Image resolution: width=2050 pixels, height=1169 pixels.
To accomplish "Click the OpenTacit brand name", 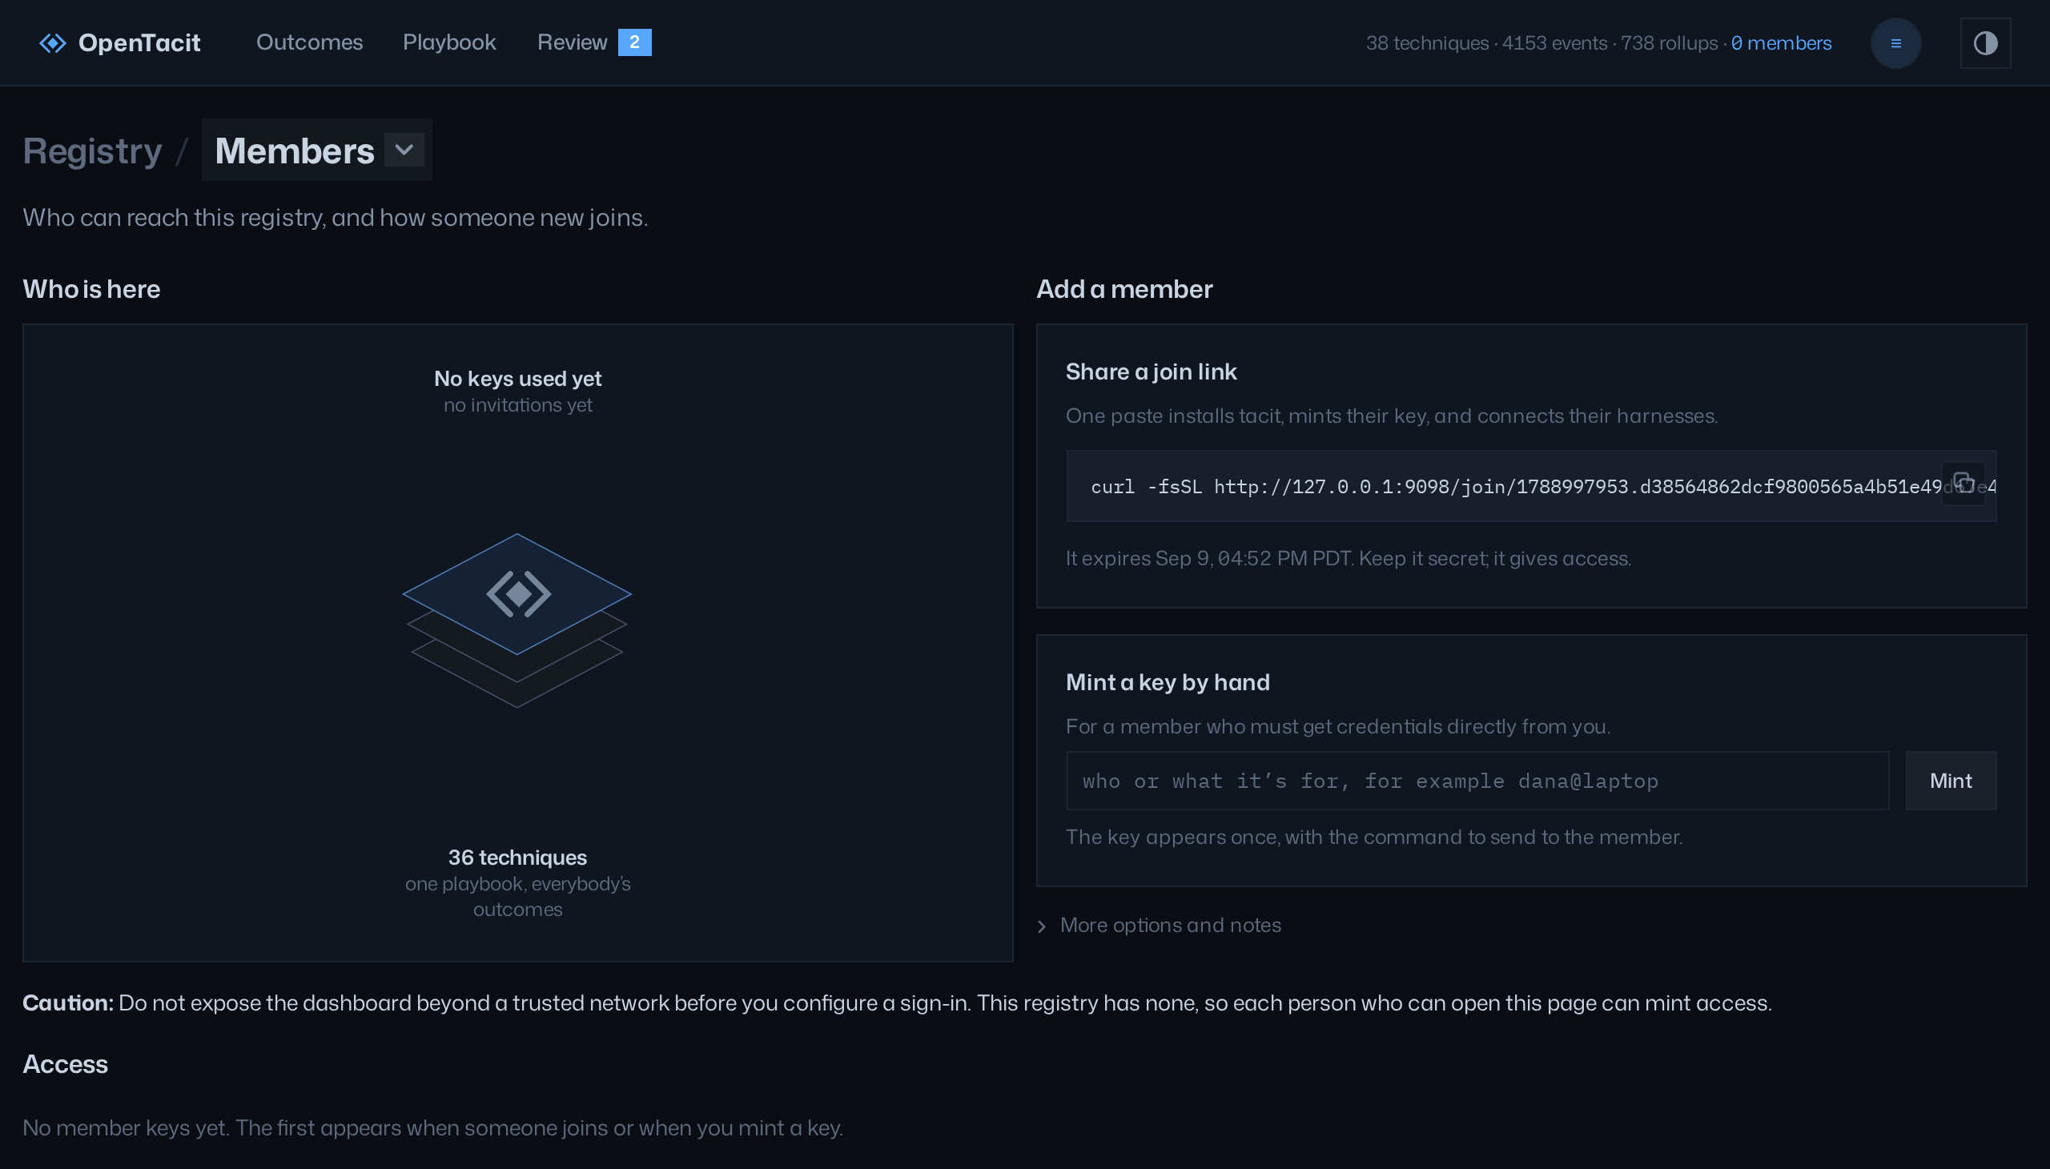I will (x=139, y=42).
